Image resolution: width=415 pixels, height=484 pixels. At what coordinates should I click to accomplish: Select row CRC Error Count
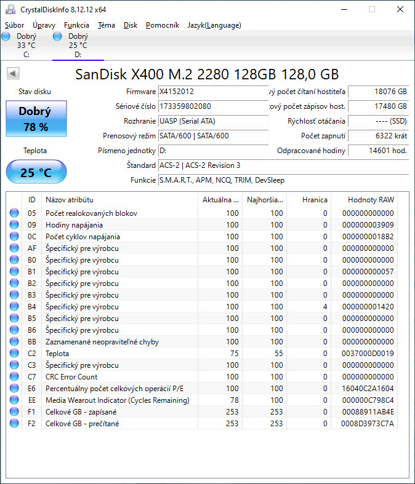[x=202, y=376]
